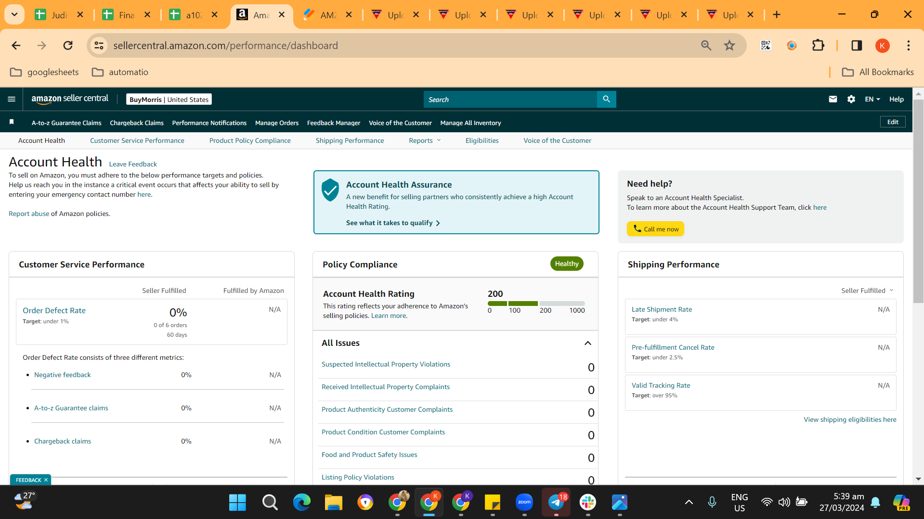This screenshot has width=924, height=519.
Task: Open Slack from the taskbar
Action: pyautogui.click(x=588, y=503)
